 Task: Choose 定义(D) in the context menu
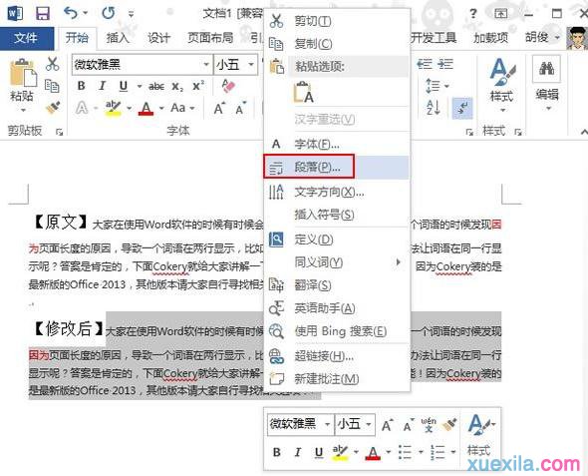click(x=337, y=239)
